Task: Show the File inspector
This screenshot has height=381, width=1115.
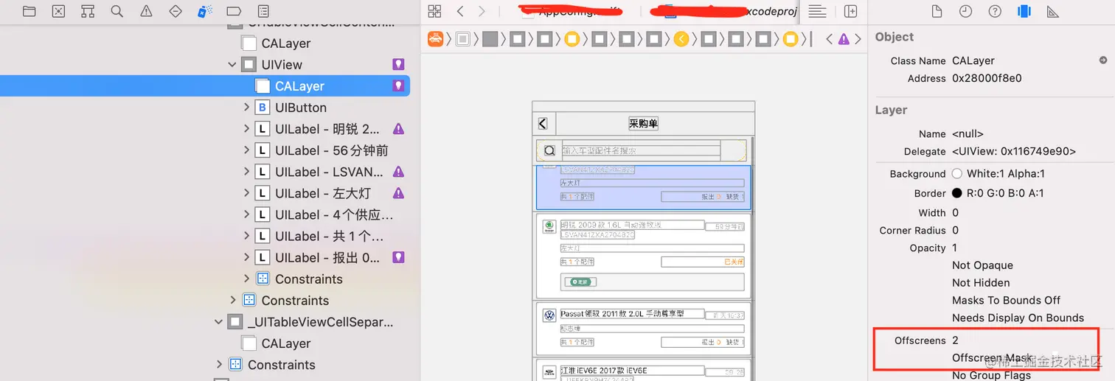Action: pos(937,11)
